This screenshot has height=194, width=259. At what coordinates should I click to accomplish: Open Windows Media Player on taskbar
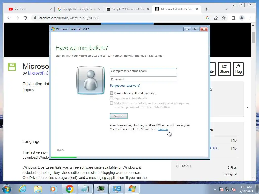point(54,189)
